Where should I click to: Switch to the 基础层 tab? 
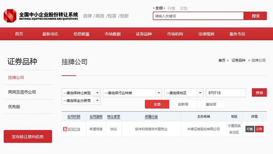(x=211, y=104)
